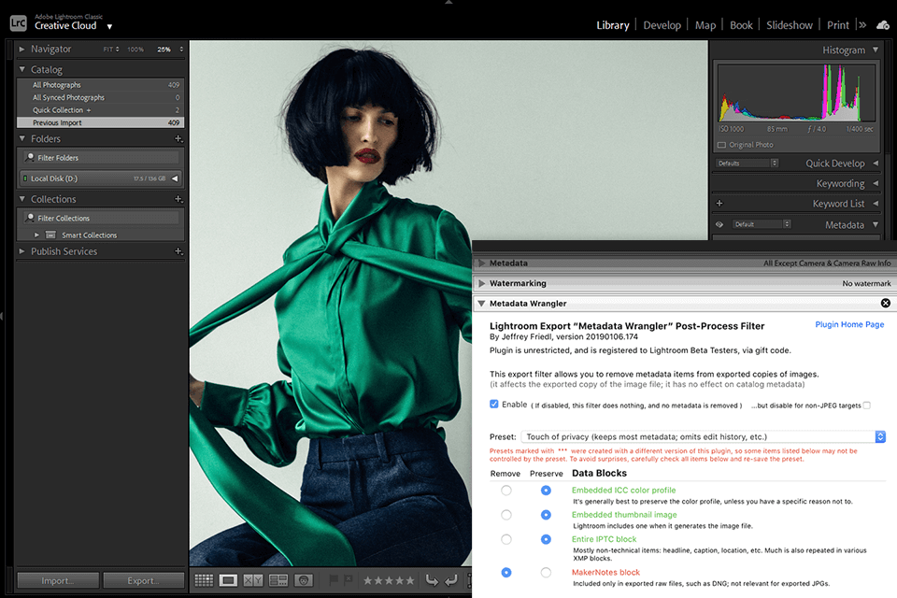Expand Smart Collections tree item
The height and width of the screenshot is (598, 897).
click(x=36, y=235)
